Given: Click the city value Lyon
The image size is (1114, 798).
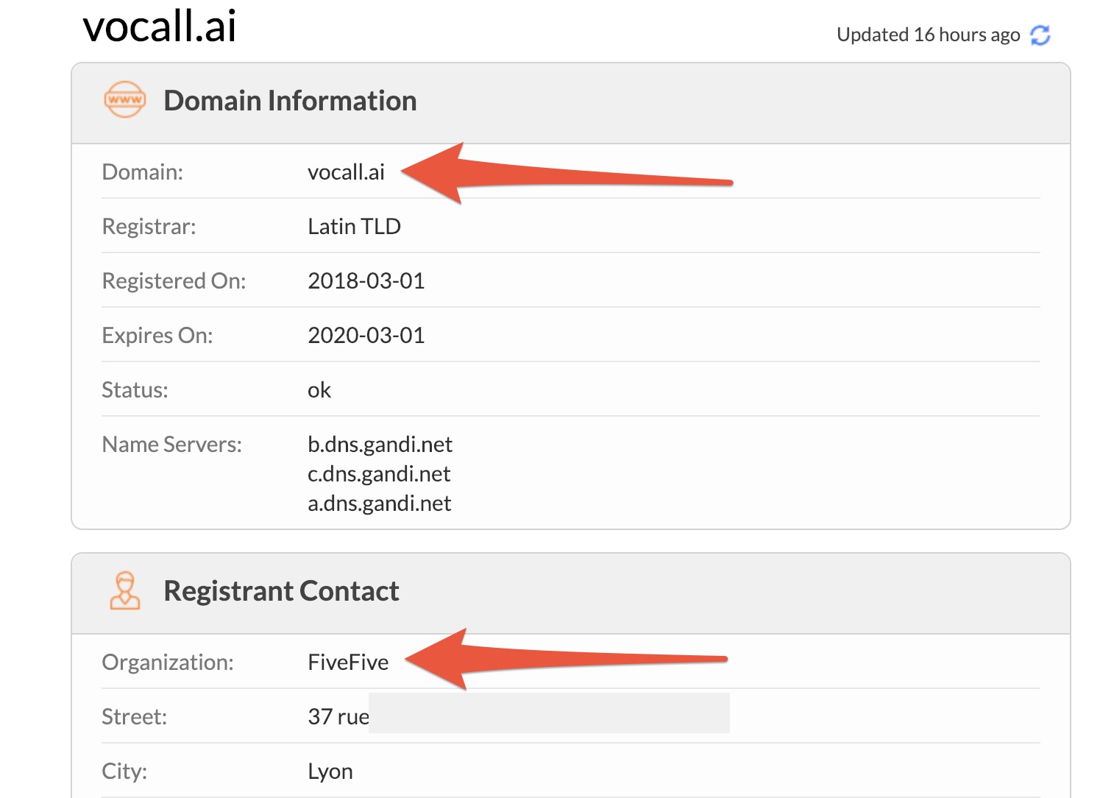Looking at the screenshot, I should 330,771.
